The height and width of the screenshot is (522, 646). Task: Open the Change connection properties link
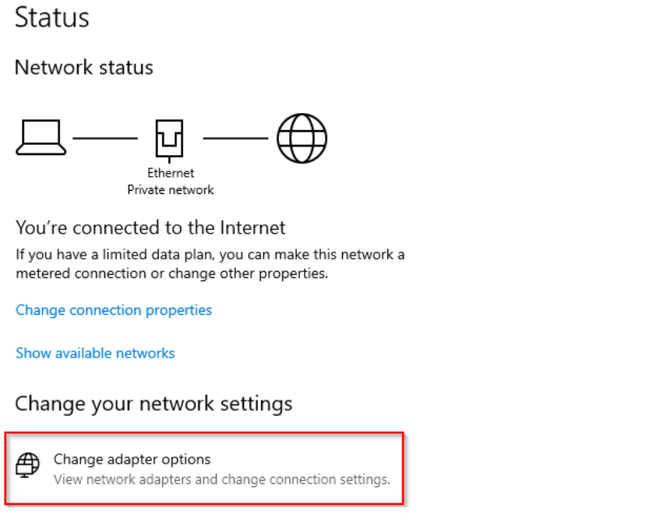point(114,310)
